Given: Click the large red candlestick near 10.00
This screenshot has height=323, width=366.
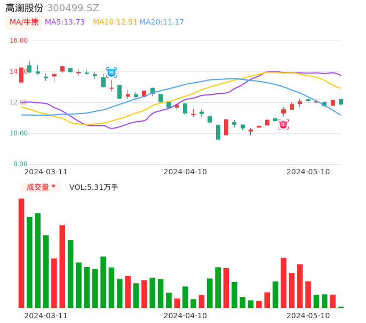Looking at the screenshot, I should click(x=226, y=127).
